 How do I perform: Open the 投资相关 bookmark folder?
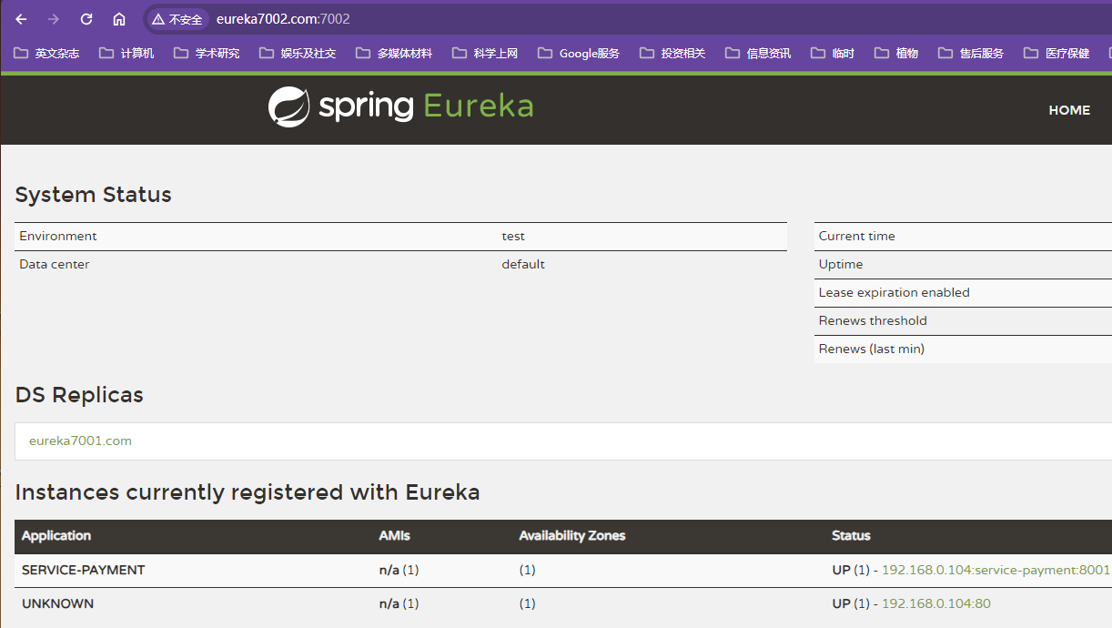(x=672, y=54)
